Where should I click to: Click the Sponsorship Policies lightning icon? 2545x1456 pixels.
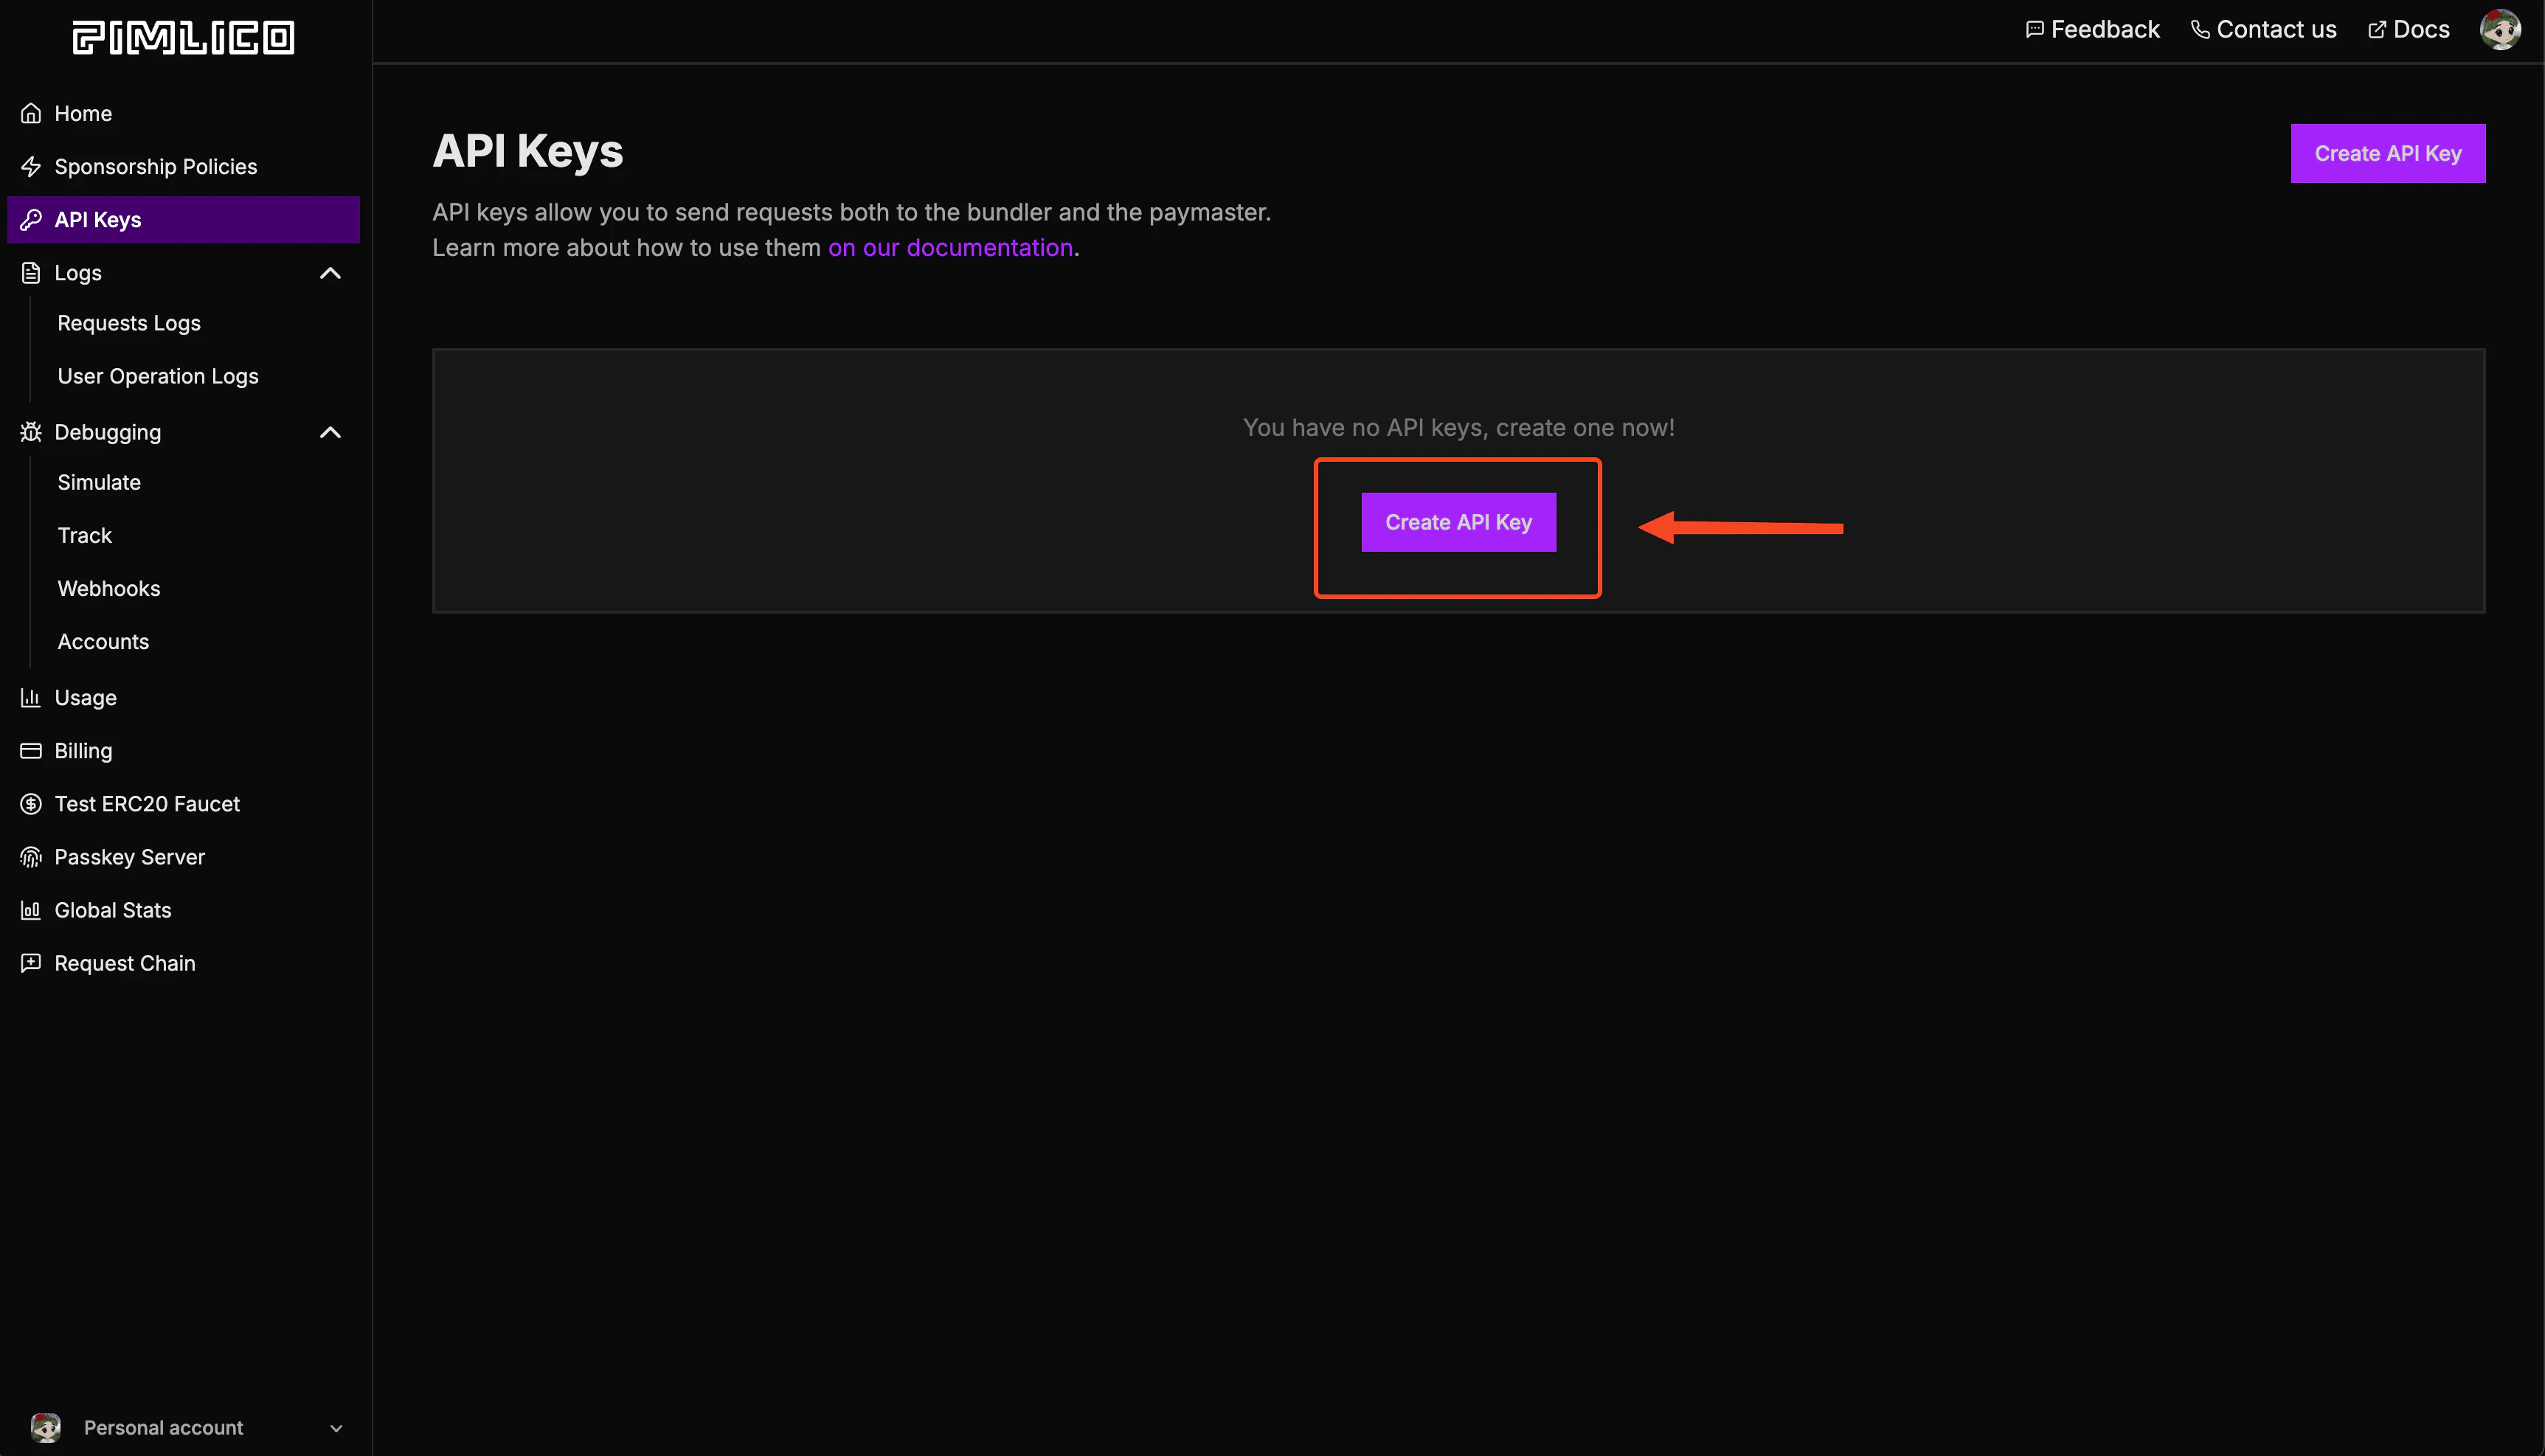31,167
